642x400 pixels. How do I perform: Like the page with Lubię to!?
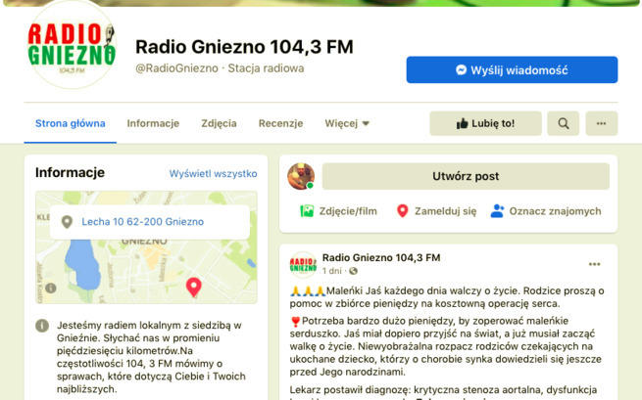click(x=485, y=123)
